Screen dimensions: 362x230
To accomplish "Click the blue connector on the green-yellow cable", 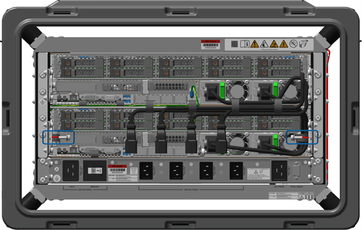I will tap(191, 94).
